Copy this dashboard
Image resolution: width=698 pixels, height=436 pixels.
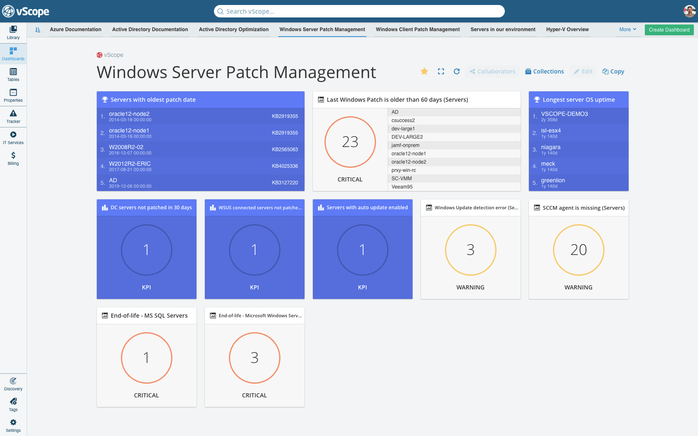(613, 71)
